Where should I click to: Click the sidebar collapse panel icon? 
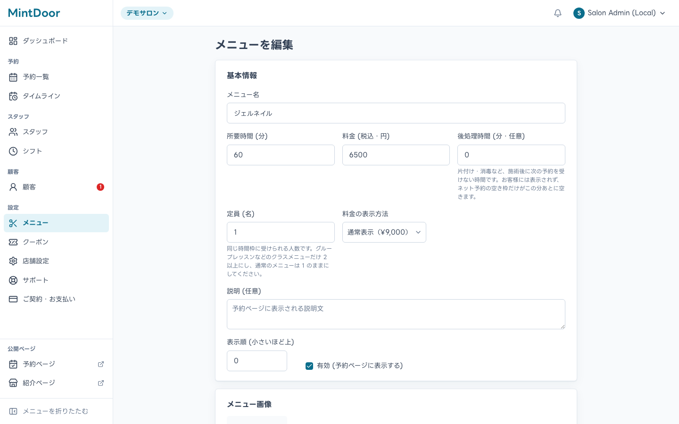pos(13,411)
